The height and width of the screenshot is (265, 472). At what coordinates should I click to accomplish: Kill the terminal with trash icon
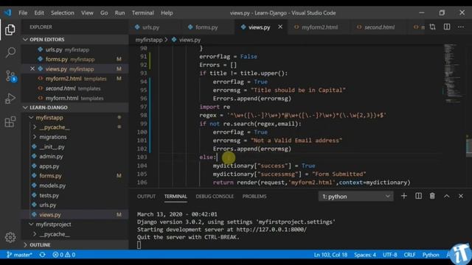pos(432,197)
